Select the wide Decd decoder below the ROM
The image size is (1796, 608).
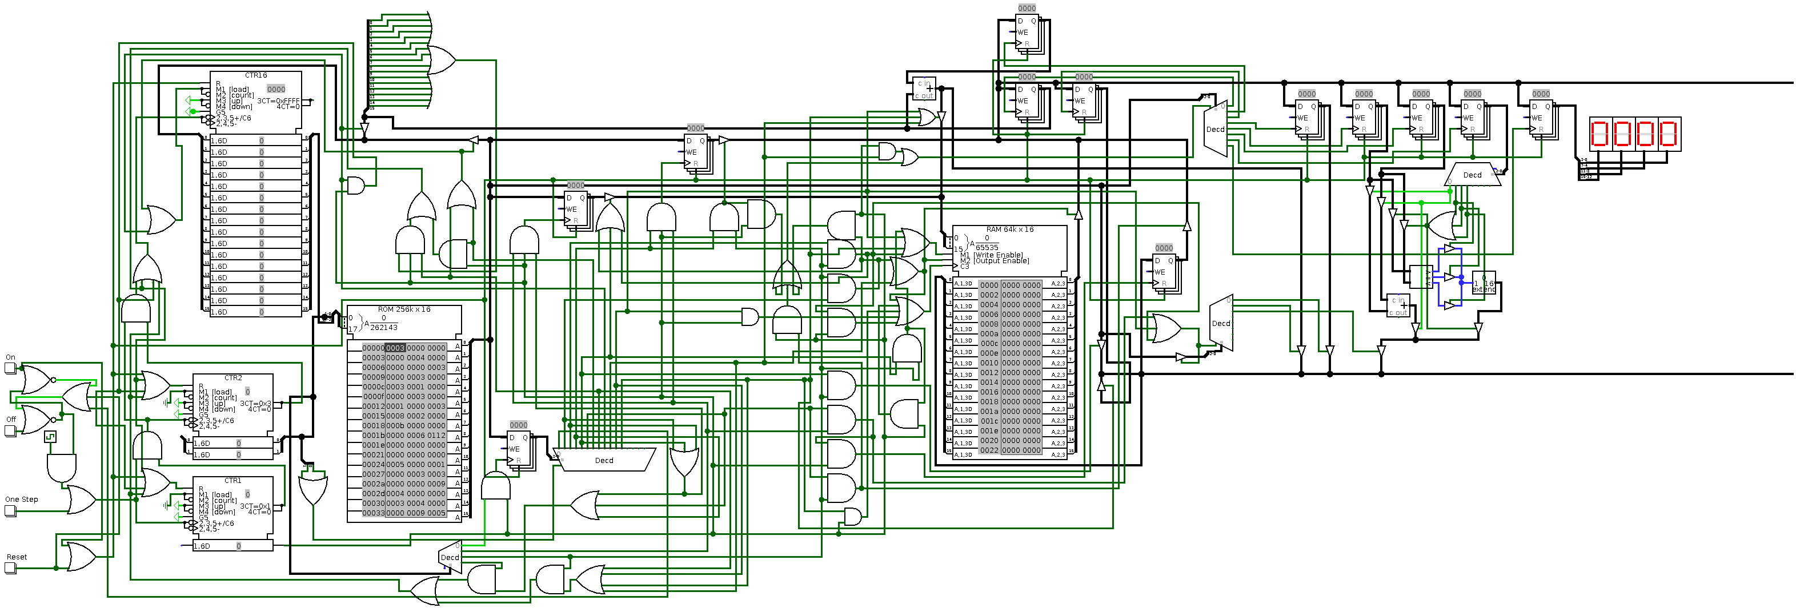coord(604,460)
